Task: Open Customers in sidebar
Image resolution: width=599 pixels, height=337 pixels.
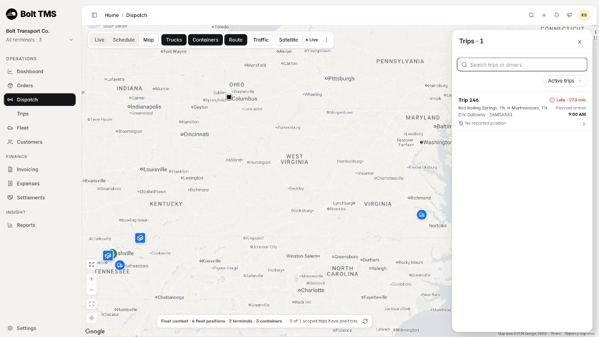Action: pyautogui.click(x=40, y=142)
